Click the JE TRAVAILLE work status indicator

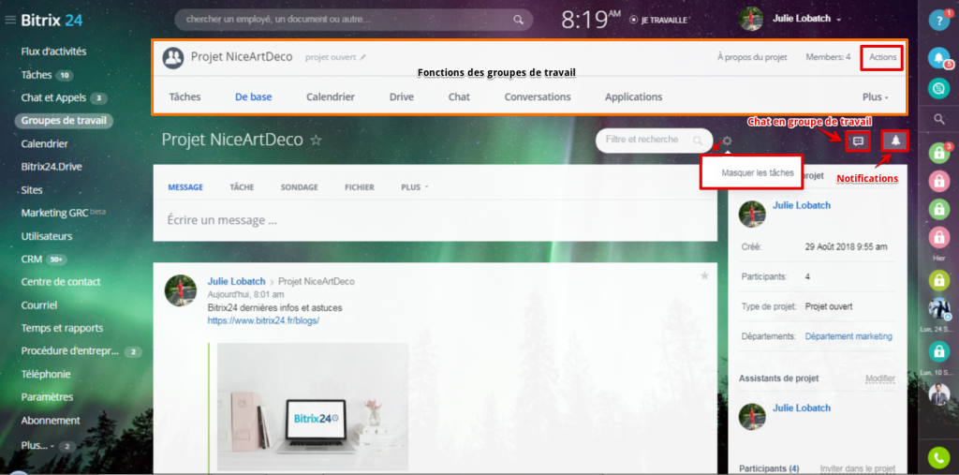[658, 21]
